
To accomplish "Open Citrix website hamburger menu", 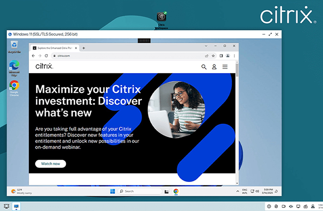I will coord(225,67).
